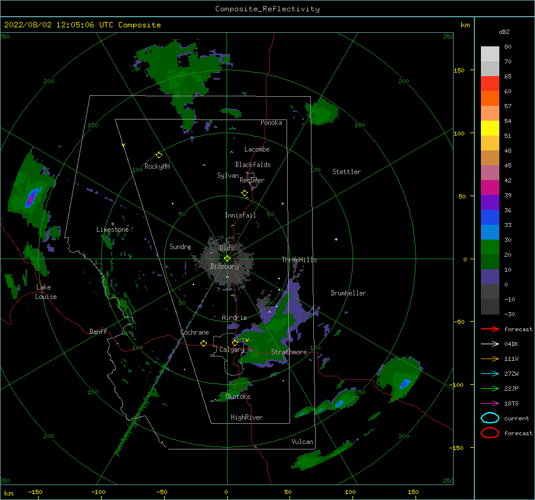
Task: Click the Limestone label
Action: [x=112, y=229]
